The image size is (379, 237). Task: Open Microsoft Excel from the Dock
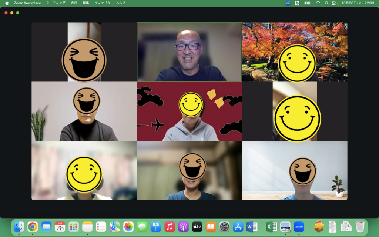click(272, 227)
